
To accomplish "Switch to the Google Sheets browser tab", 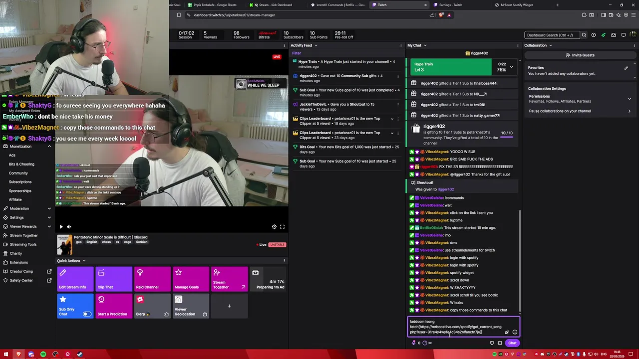I will coord(215,5).
